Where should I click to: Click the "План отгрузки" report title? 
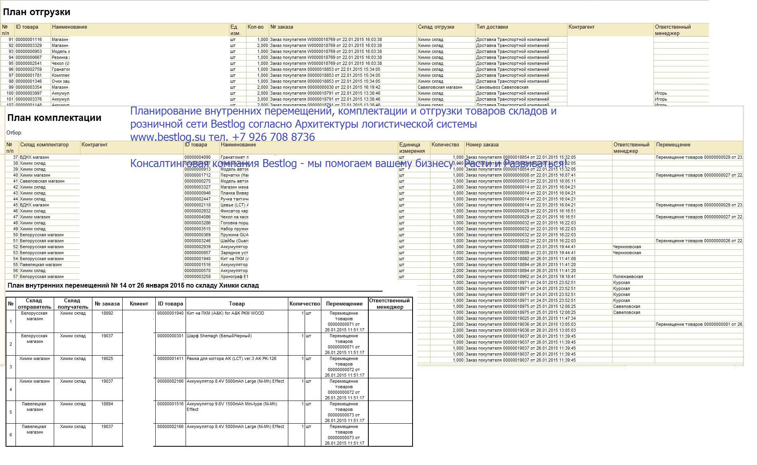tap(37, 12)
